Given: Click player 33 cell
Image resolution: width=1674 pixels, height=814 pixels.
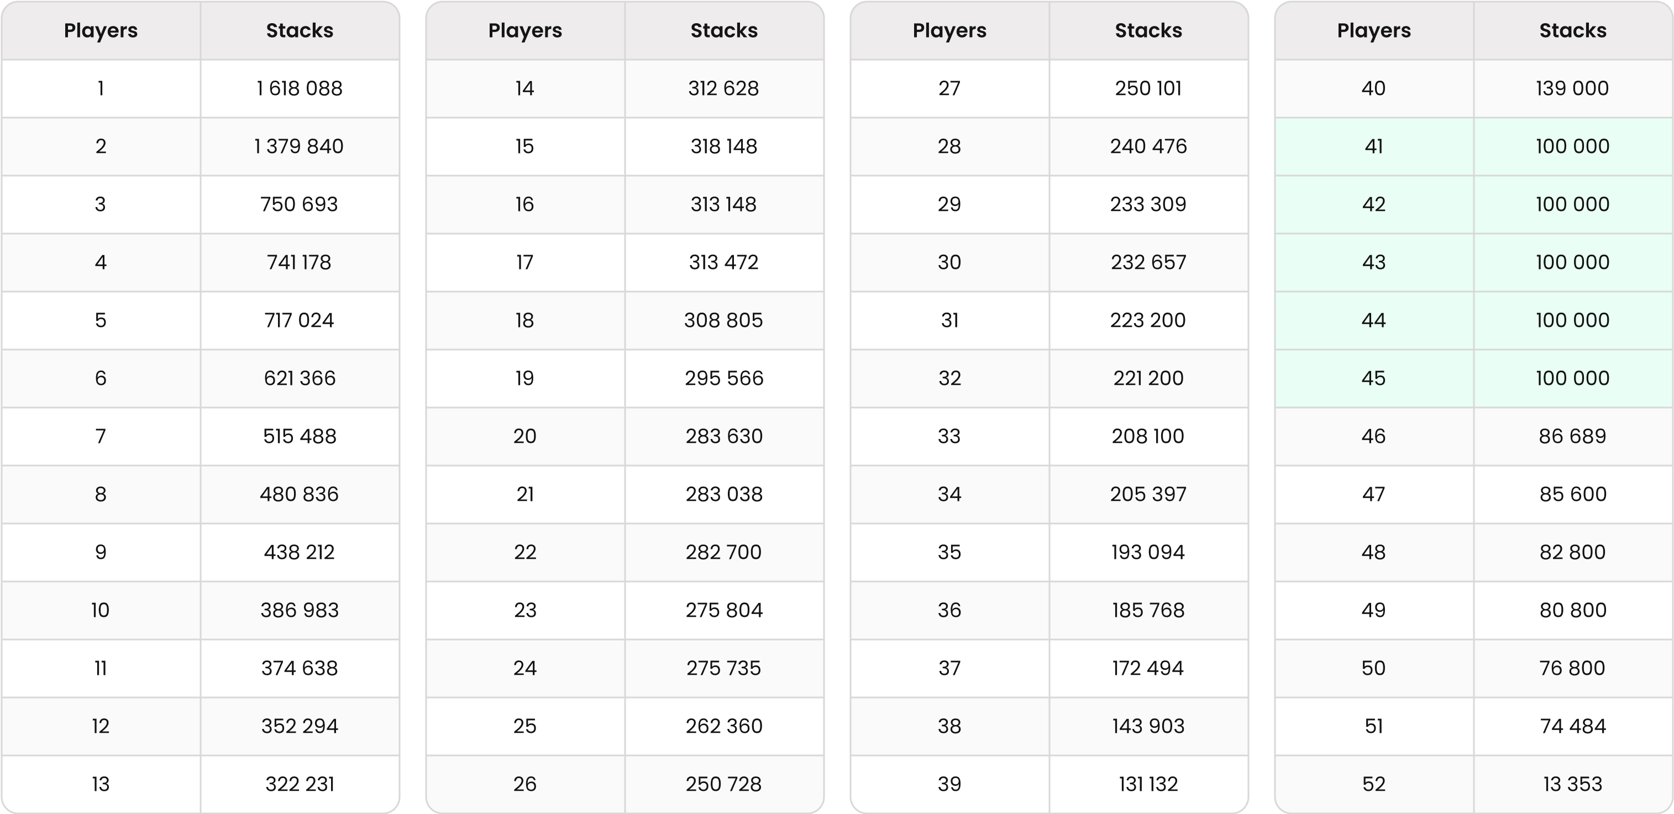Looking at the screenshot, I should tap(949, 436).
